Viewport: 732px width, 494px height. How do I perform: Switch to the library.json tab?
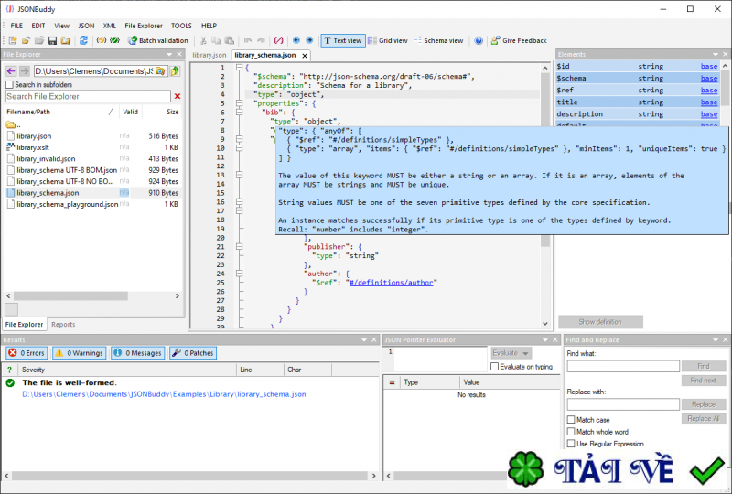click(x=209, y=55)
